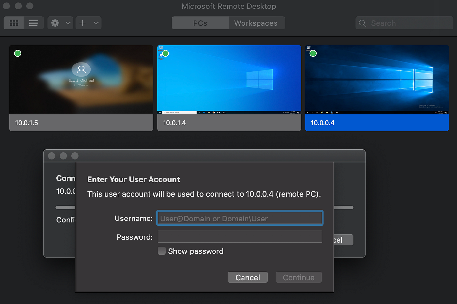Close the connection window with red button

pyautogui.click(x=52, y=156)
